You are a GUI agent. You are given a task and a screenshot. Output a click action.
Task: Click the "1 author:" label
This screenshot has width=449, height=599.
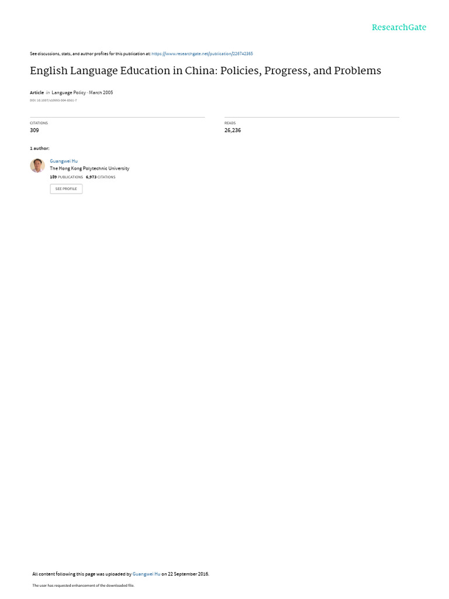[40, 148]
